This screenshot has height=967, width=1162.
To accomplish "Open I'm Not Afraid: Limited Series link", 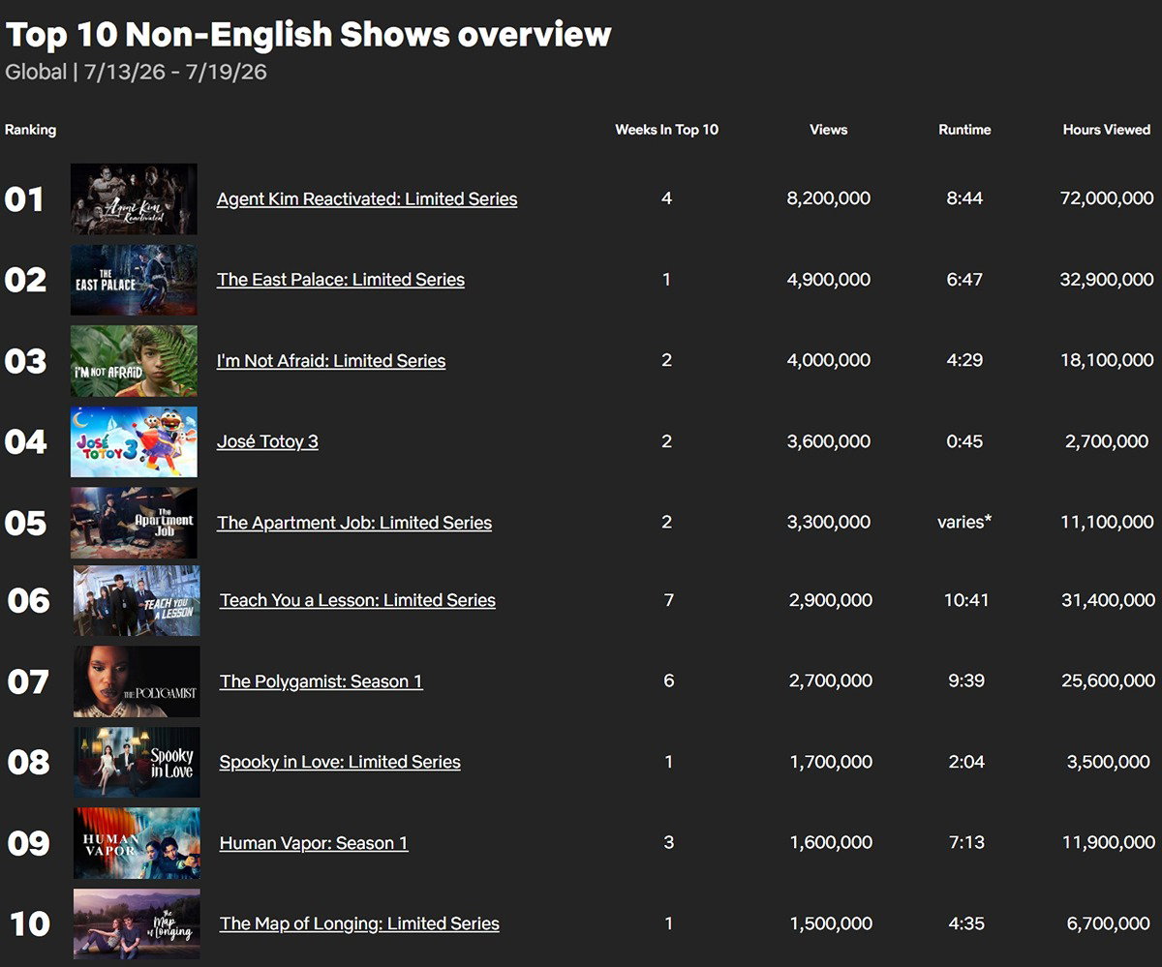I will coord(331,360).
